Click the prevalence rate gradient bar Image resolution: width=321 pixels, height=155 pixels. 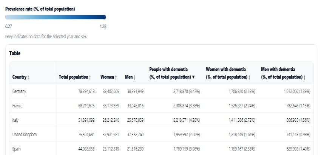pos(56,17)
